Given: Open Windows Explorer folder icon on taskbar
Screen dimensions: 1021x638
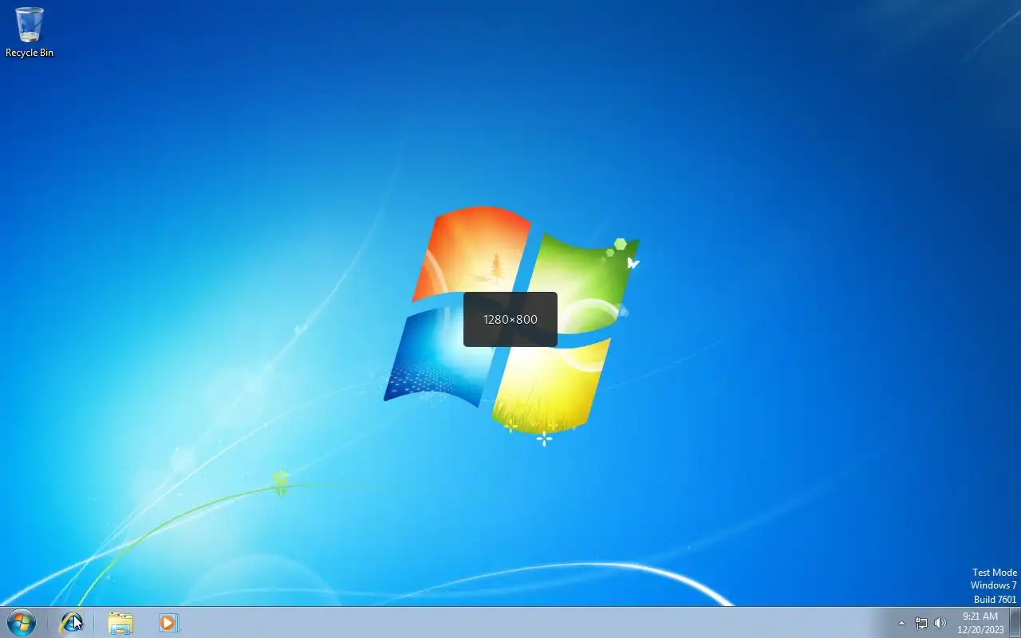Looking at the screenshot, I should tap(120, 622).
